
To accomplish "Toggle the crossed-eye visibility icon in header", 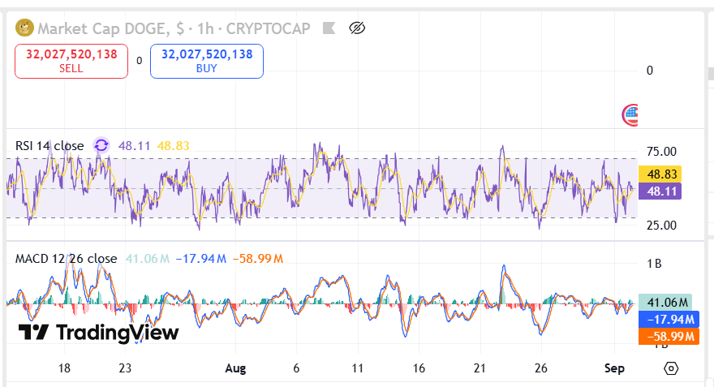I will [357, 28].
